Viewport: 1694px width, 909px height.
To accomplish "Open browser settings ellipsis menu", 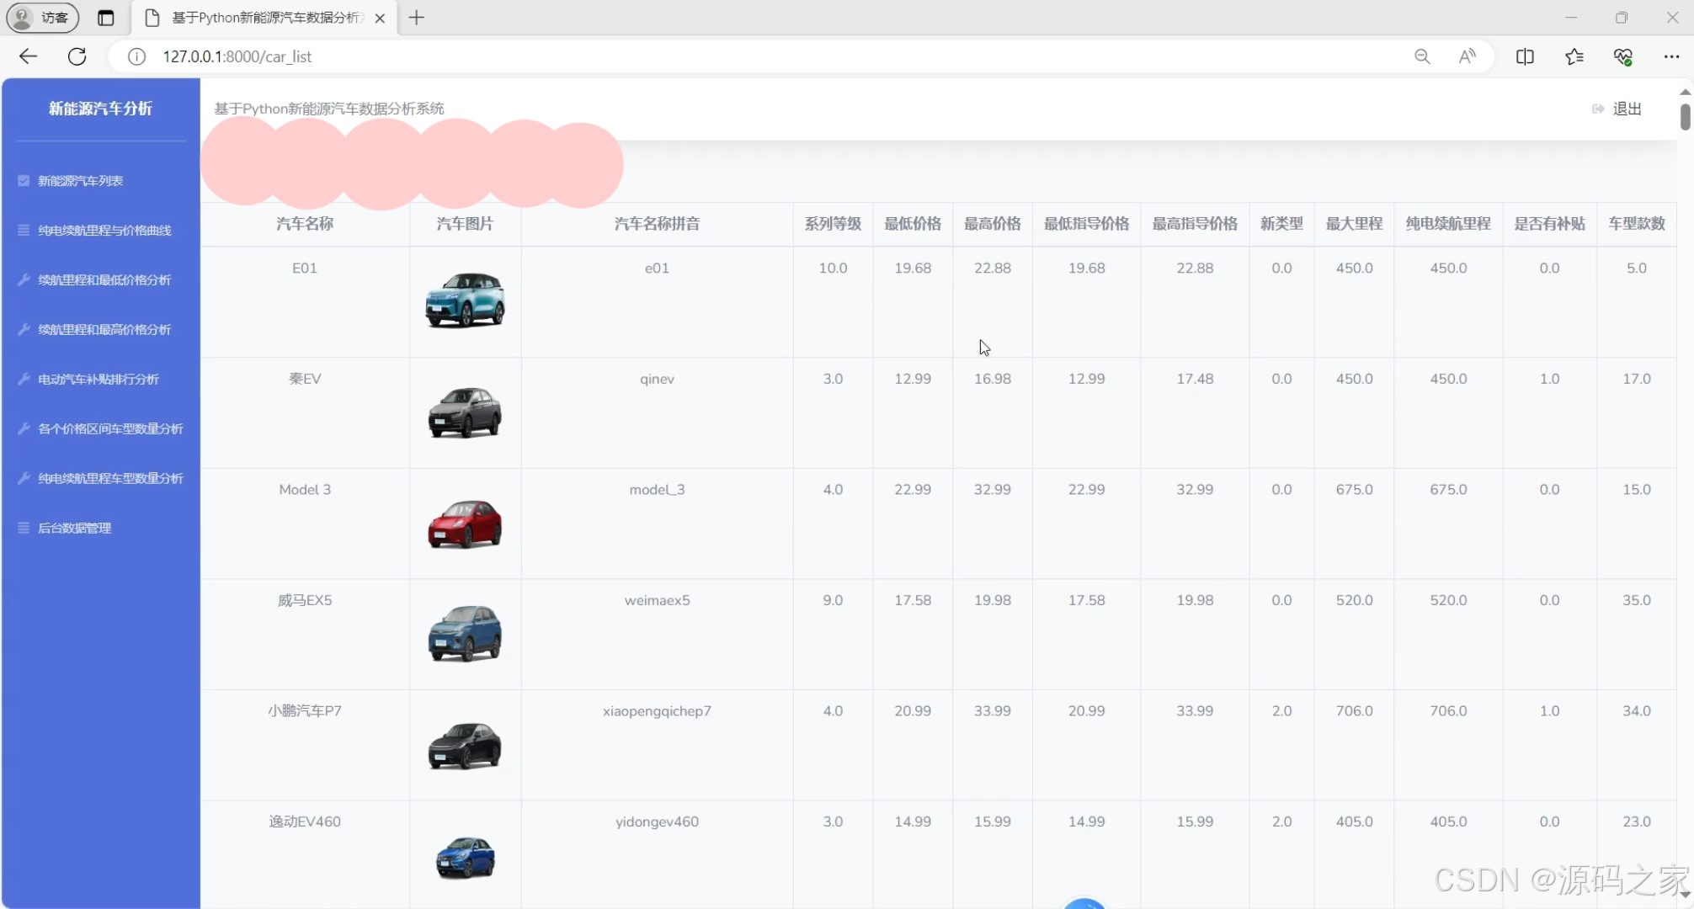I will click(x=1671, y=56).
